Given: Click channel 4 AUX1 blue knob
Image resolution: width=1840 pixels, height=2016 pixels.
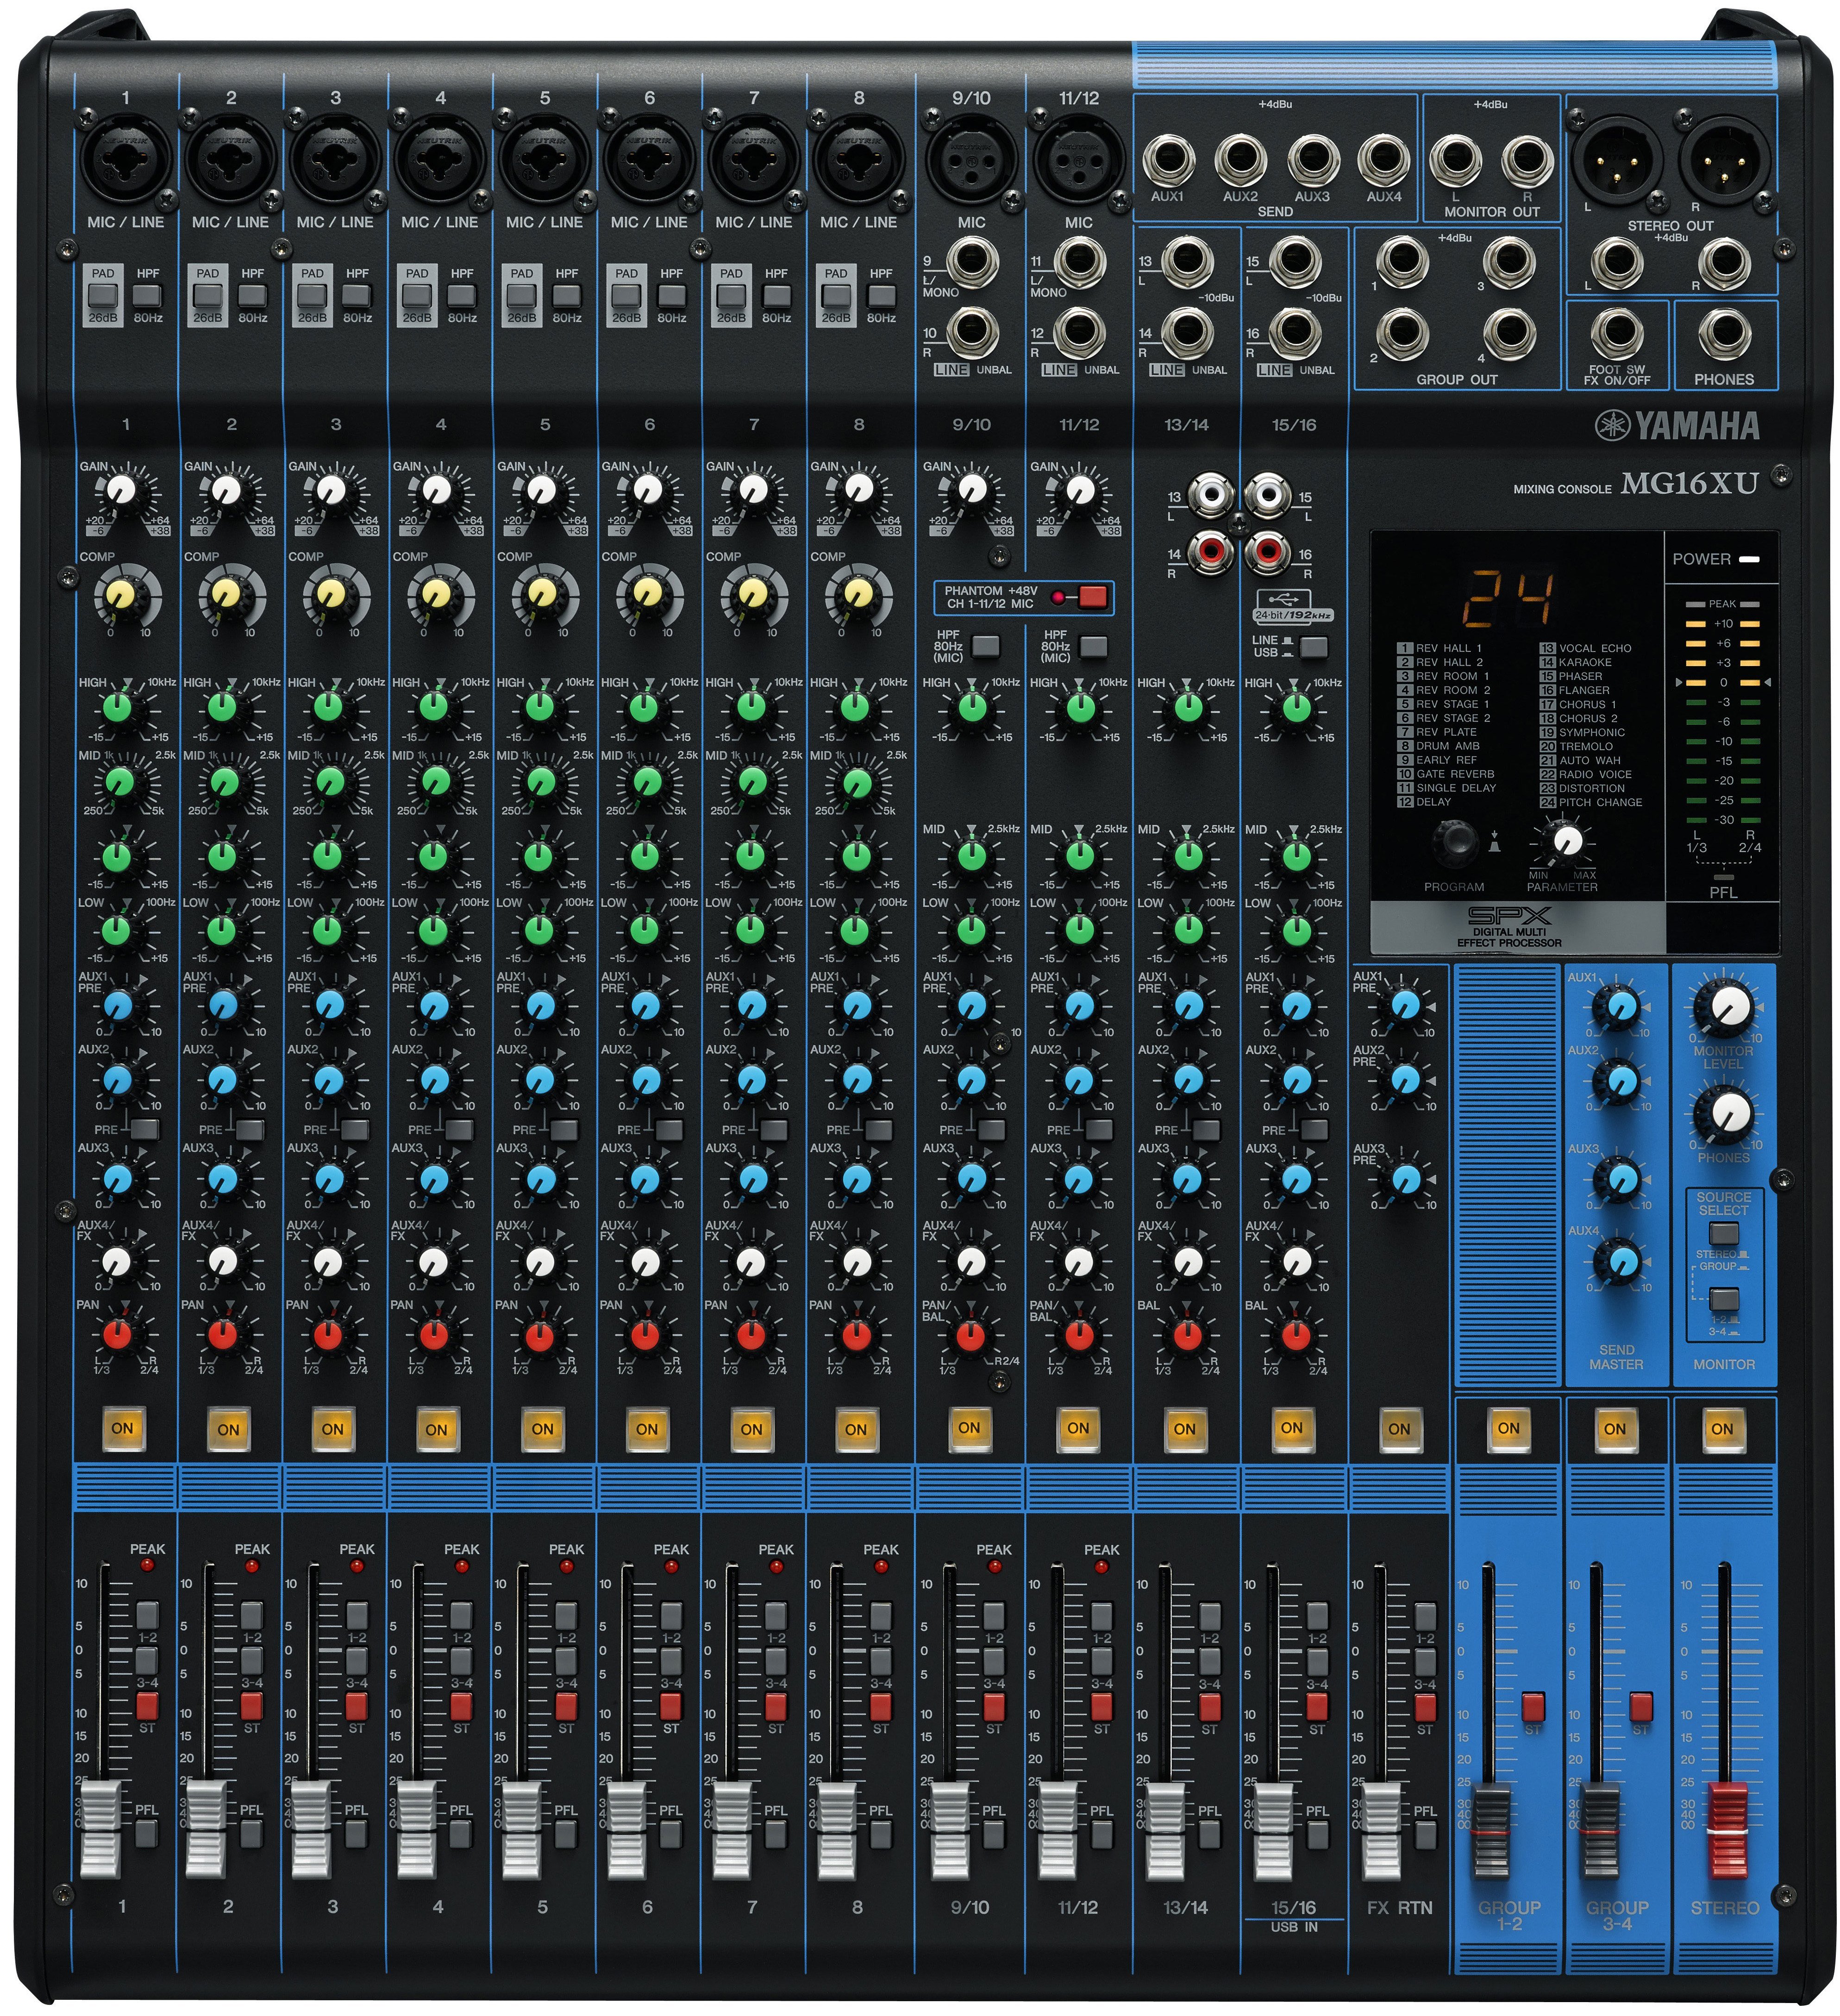Looking at the screenshot, I should 434,1005.
